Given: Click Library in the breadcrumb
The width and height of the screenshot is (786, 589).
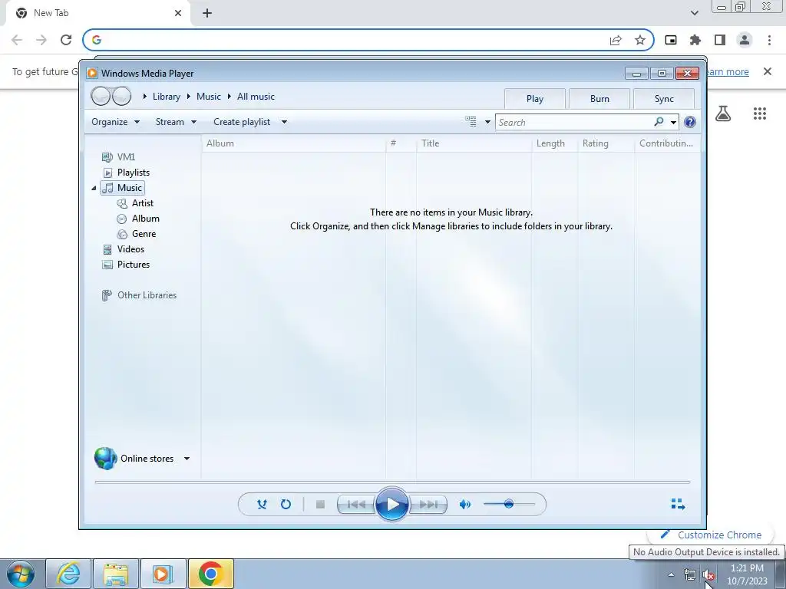Looking at the screenshot, I should [167, 97].
